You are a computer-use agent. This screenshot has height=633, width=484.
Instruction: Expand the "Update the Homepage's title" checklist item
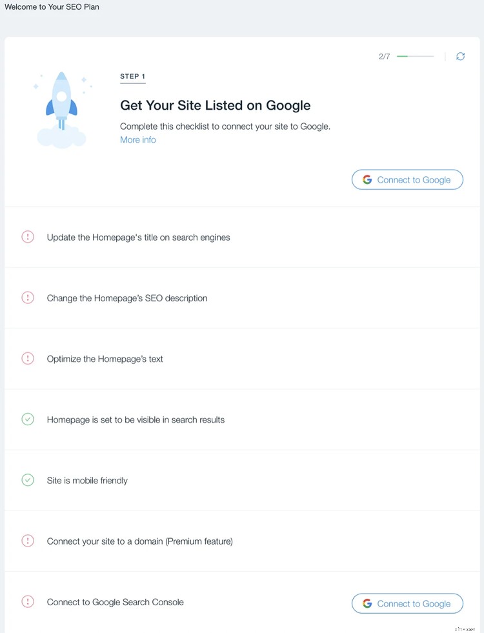click(x=138, y=237)
